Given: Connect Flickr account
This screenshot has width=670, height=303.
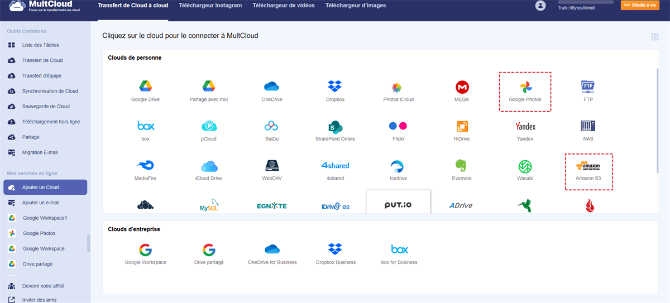Looking at the screenshot, I should pyautogui.click(x=398, y=131).
